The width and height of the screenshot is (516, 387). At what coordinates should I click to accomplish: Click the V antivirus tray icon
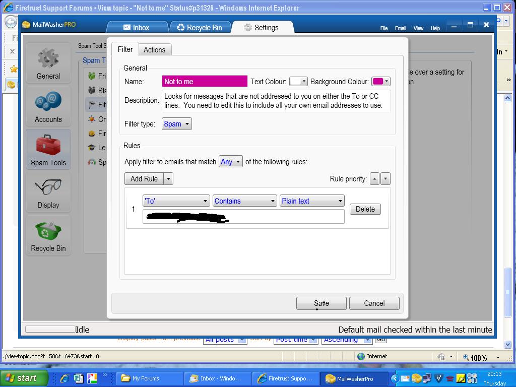click(438, 378)
